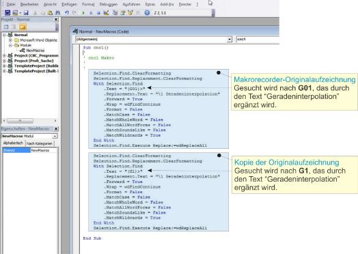Open the Fenster menu
Image resolution: width=358 pixels, height=254 pixels.
coord(185,4)
